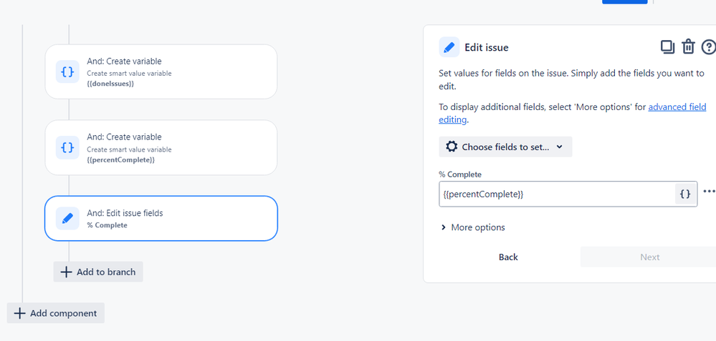Select the percentComplete Create variable step
The height and width of the screenshot is (341, 716).
pos(161,147)
